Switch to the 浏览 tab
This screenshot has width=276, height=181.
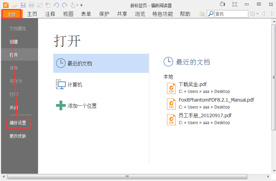[140, 14]
